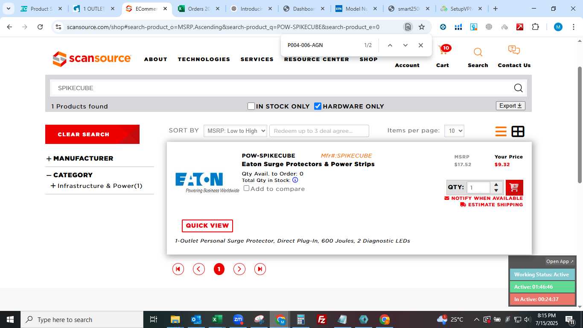The height and width of the screenshot is (328, 583).
Task: Click the Redeem deal agreement field
Action: coord(319,131)
